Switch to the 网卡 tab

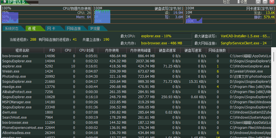(x=51, y=28)
